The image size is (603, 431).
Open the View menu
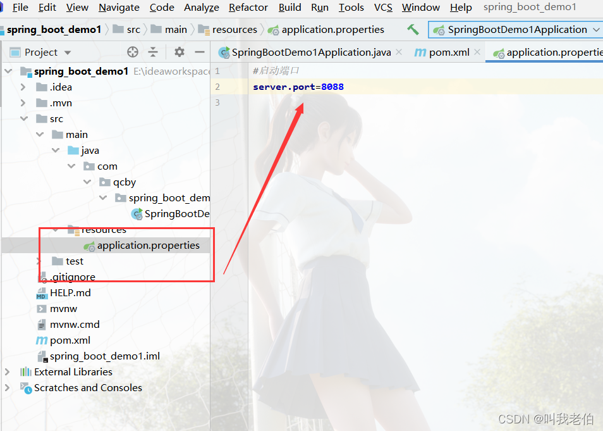(77, 8)
